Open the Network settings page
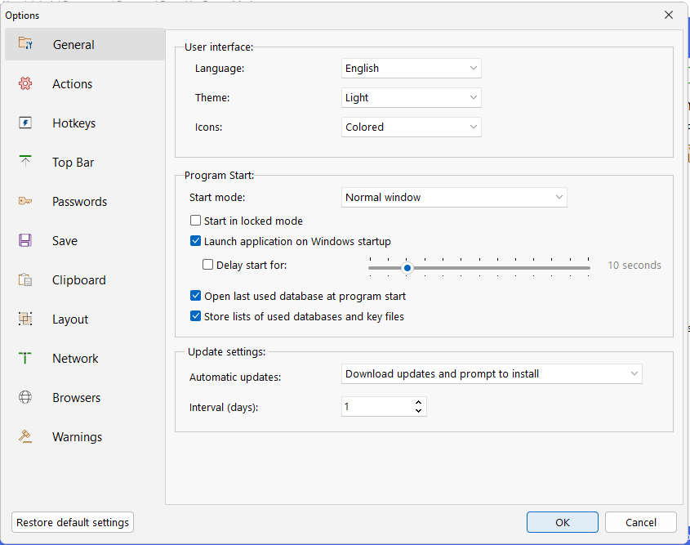This screenshot has height=545, width=690. [x=85, y=358]
